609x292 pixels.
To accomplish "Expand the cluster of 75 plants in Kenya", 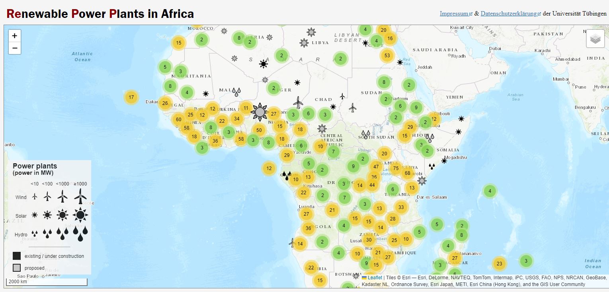I will point(395,168).
